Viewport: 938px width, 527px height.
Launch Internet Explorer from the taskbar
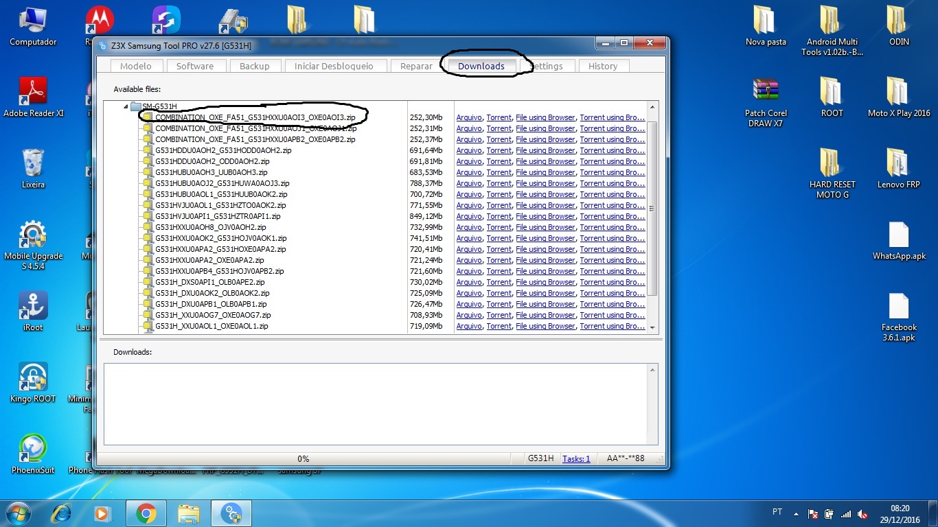pyautogui.click(x=62, y=513)
